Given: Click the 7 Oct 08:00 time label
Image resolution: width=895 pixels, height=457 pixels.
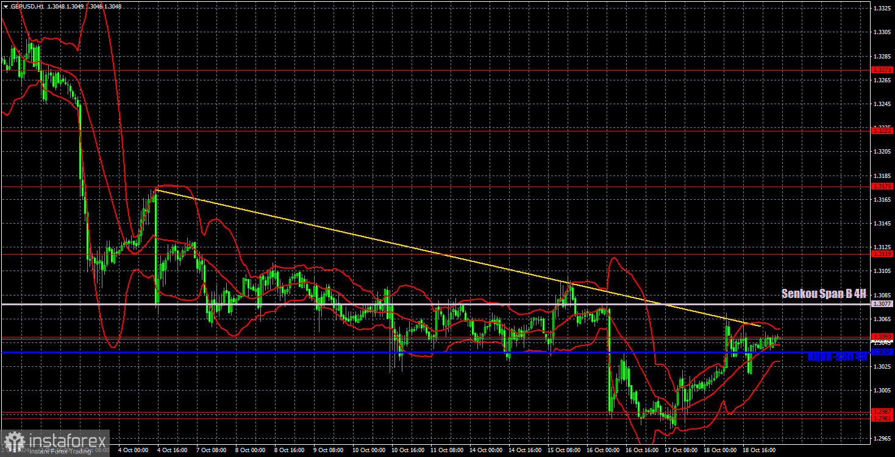Looking at the screenshot, I should [x=212, y=450].
